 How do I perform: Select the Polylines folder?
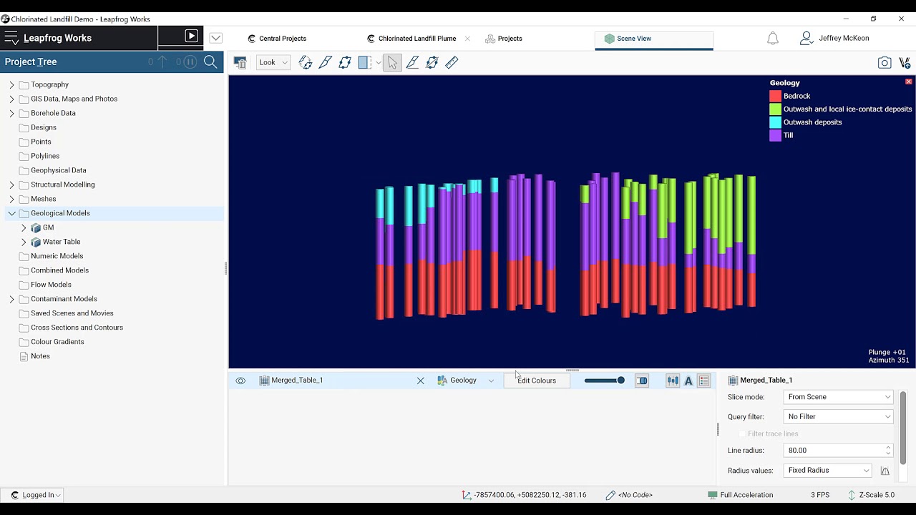pyautogui.click(x=45, y=156)
